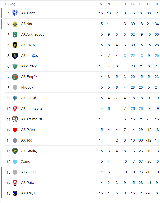Click the Αλ Χαζμ club crest
The image size is (160, 203).
[15, 193]
